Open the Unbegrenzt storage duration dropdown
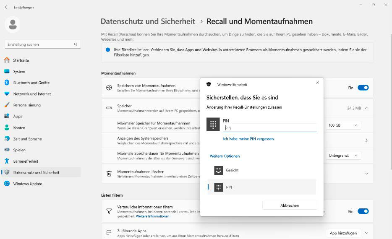This screenshot has height=239, width=392. click(343, 155)
